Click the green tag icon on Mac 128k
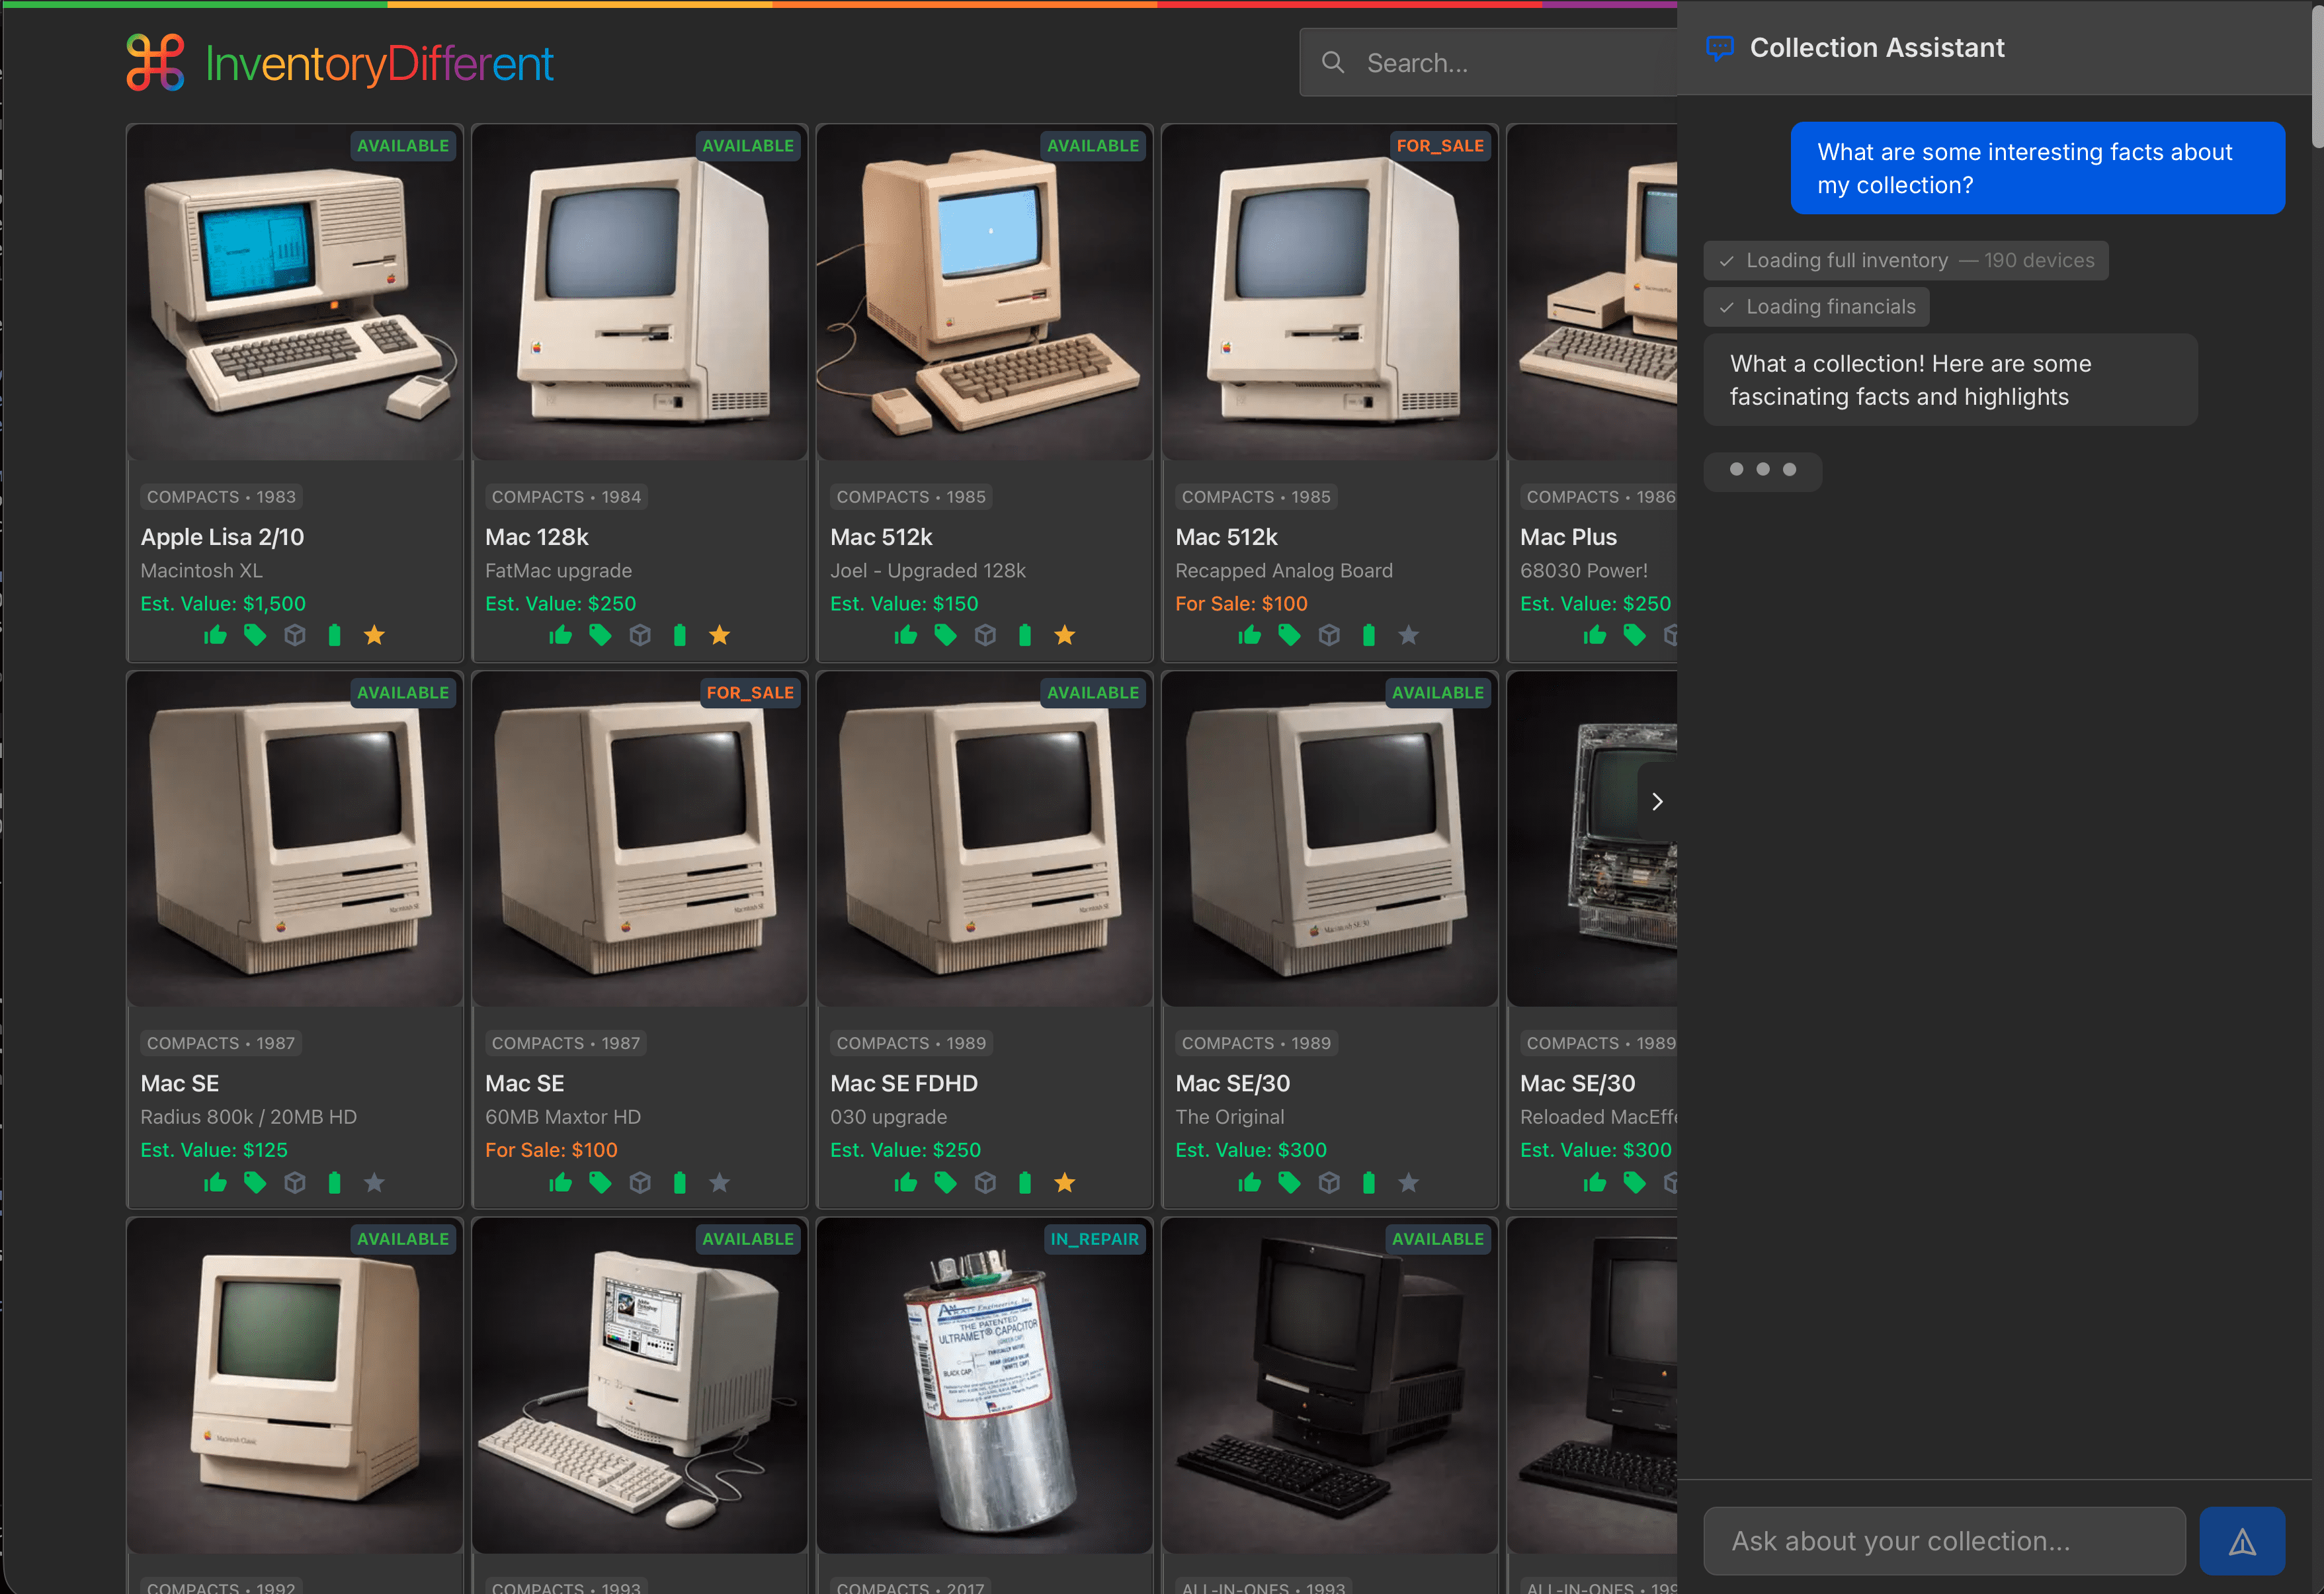The height and width of the screenshot is (1594, 2324). click(600, 636)
